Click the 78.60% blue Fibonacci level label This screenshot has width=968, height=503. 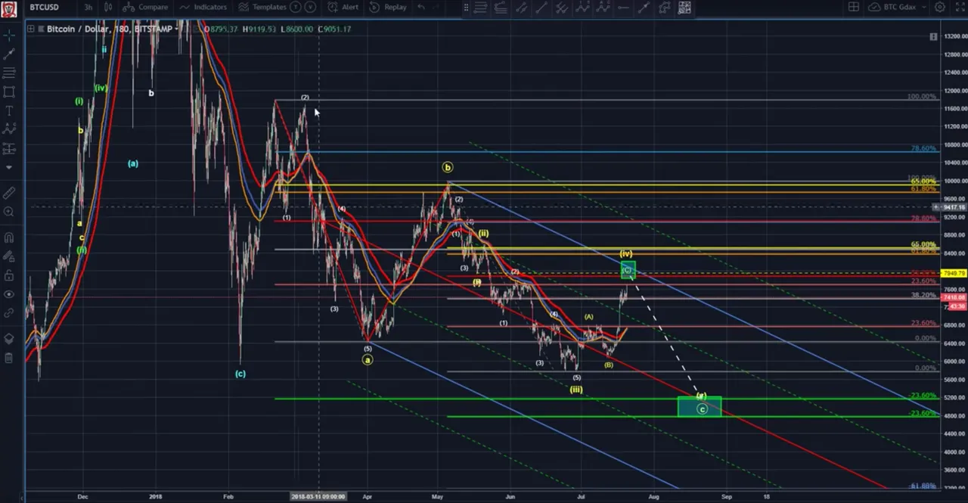coord(923,149)
